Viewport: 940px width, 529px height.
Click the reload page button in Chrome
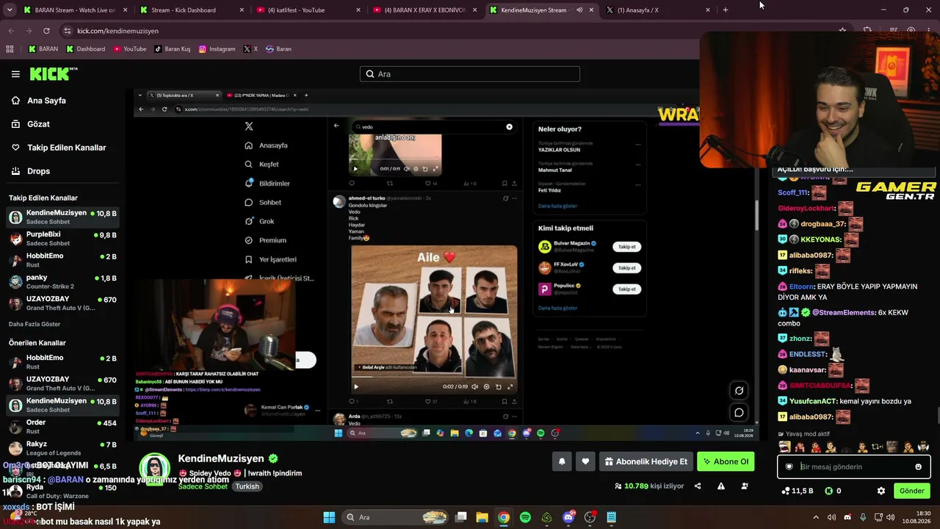pyautogui.click(x=46, y=31)
